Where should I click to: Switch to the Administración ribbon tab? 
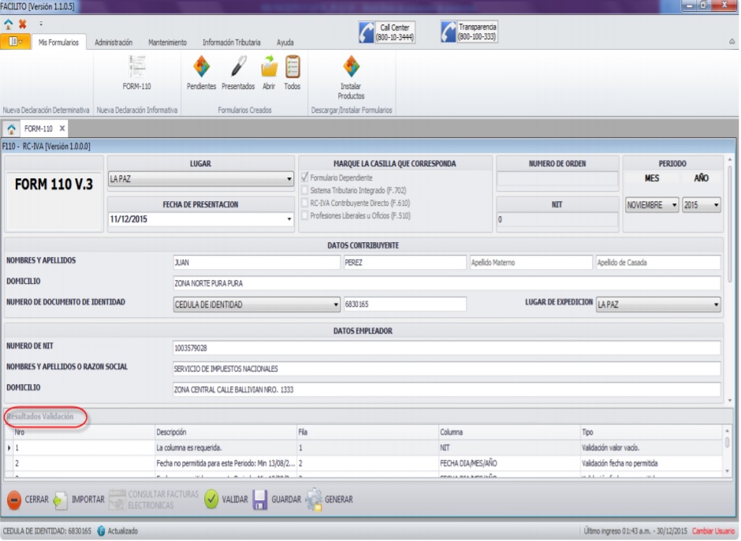click(114, 43)
